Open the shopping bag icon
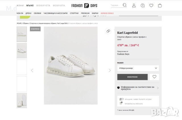This screenshot has width=182, height=120. (160, 5)
